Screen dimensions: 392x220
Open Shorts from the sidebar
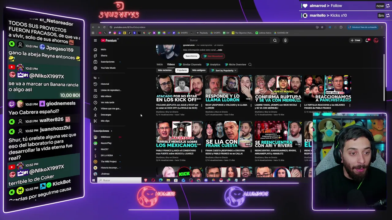(104, 56)
